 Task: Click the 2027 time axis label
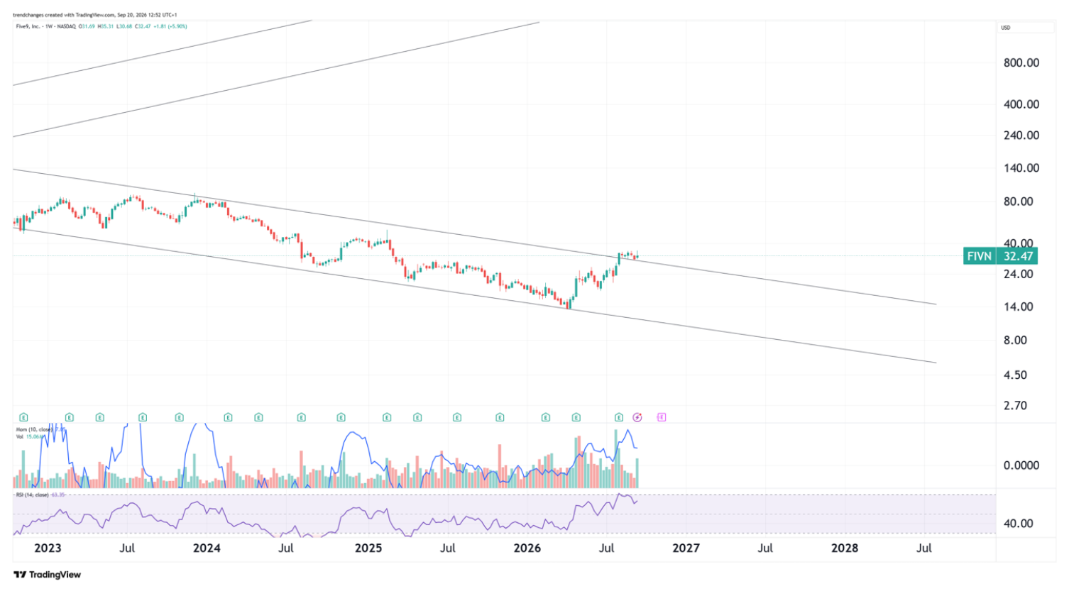[x=686, y=548]
